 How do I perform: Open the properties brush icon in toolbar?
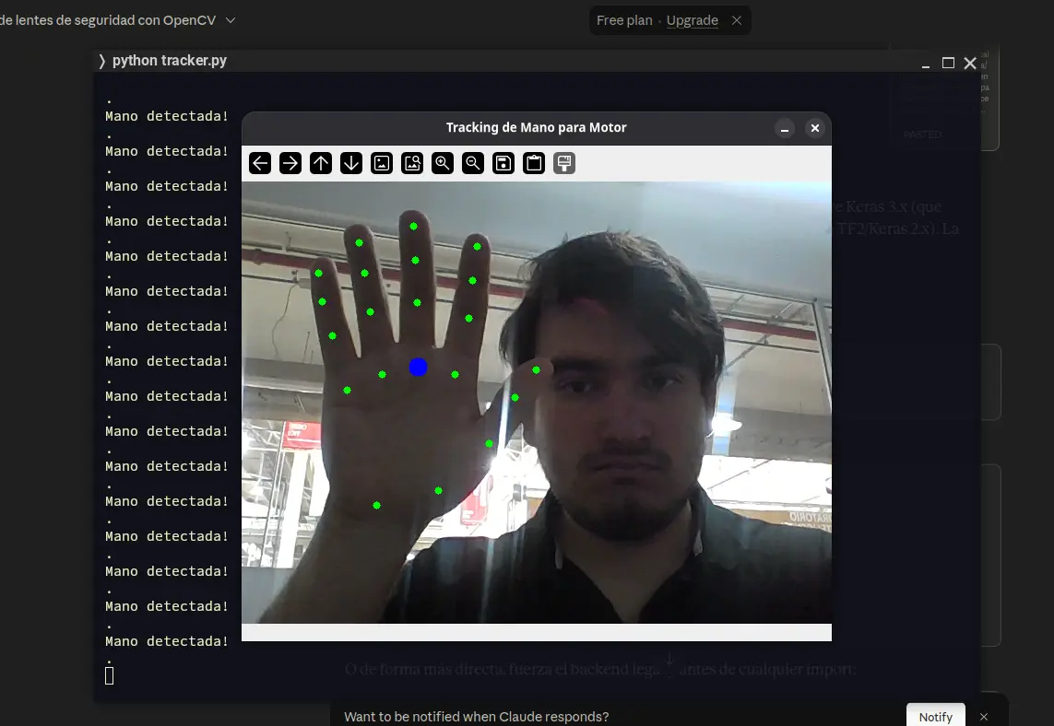pos(564,163)
